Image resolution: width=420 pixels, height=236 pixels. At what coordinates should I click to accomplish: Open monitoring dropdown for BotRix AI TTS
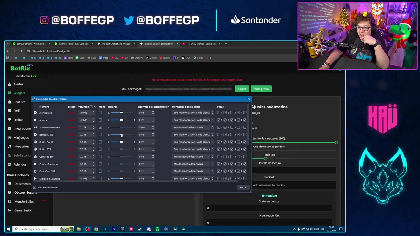193,135
